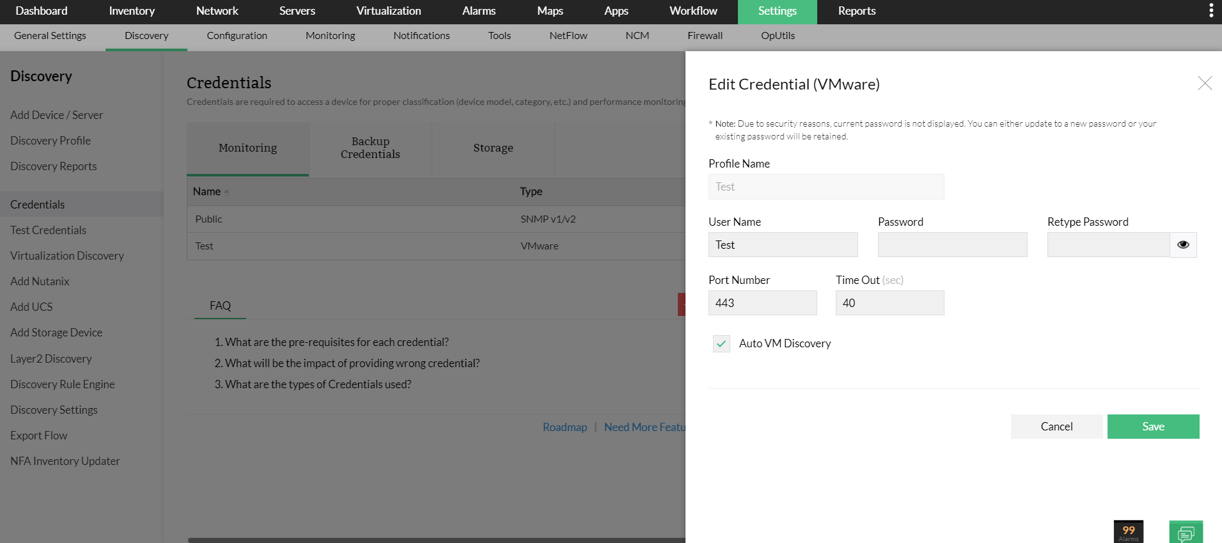Close the Edit Credential panel
This screenshot has width=1222, height=543.
point(1205,83)
